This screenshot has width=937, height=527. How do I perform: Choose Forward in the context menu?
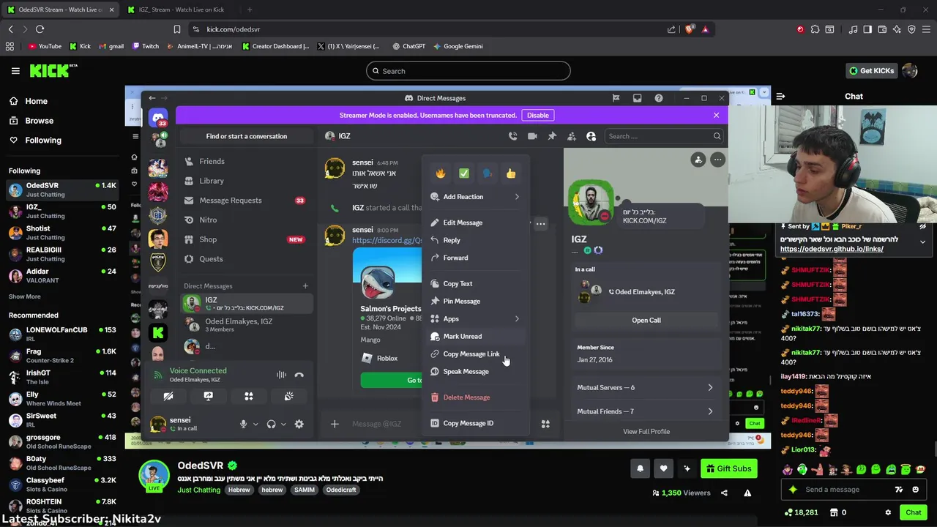tap(474, 258)
